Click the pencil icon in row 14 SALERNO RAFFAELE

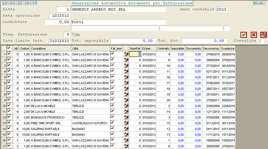pos(126,129)
